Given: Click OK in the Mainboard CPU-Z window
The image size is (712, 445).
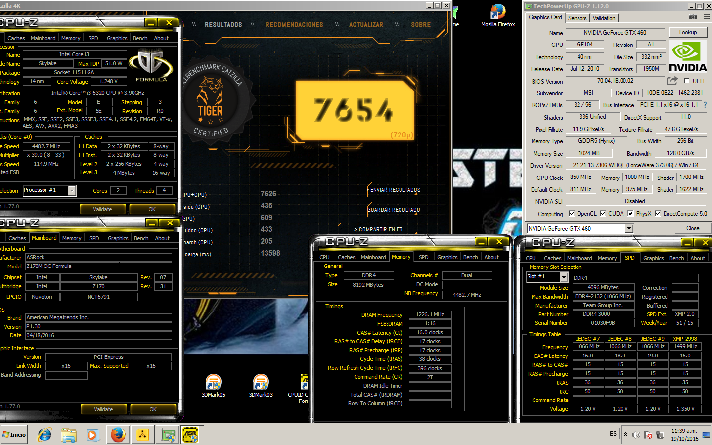Looking at the screenshot, I should [x=153, y=409].
